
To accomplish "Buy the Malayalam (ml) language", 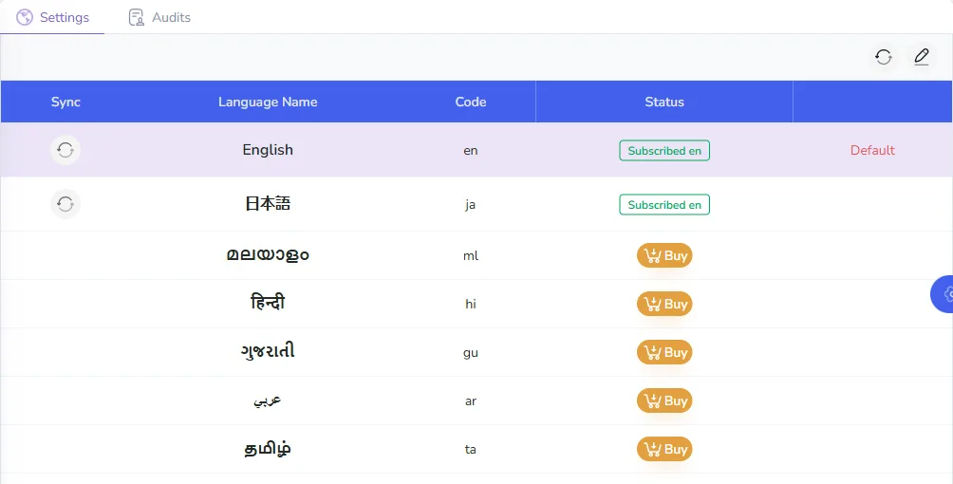I will (664, 255).
